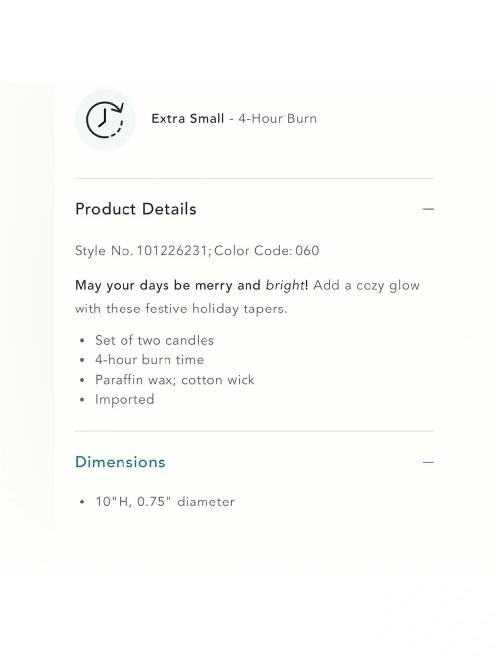Click the 10"H, 0.75" diameter text
Viewport: 494px width, 658px height.
click(x=165, y=502)
